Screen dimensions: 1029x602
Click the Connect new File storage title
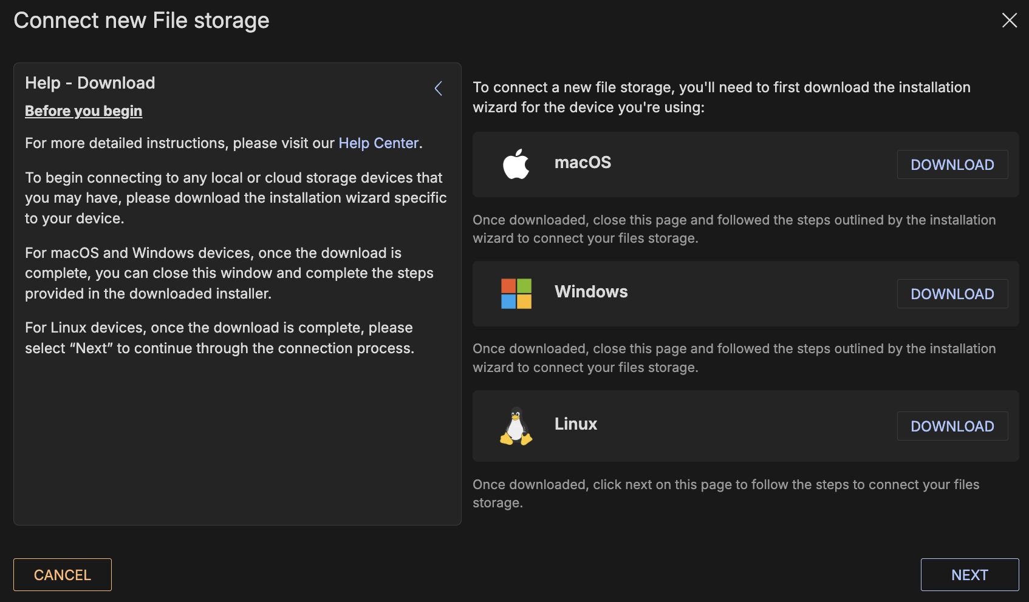(142, 21)
